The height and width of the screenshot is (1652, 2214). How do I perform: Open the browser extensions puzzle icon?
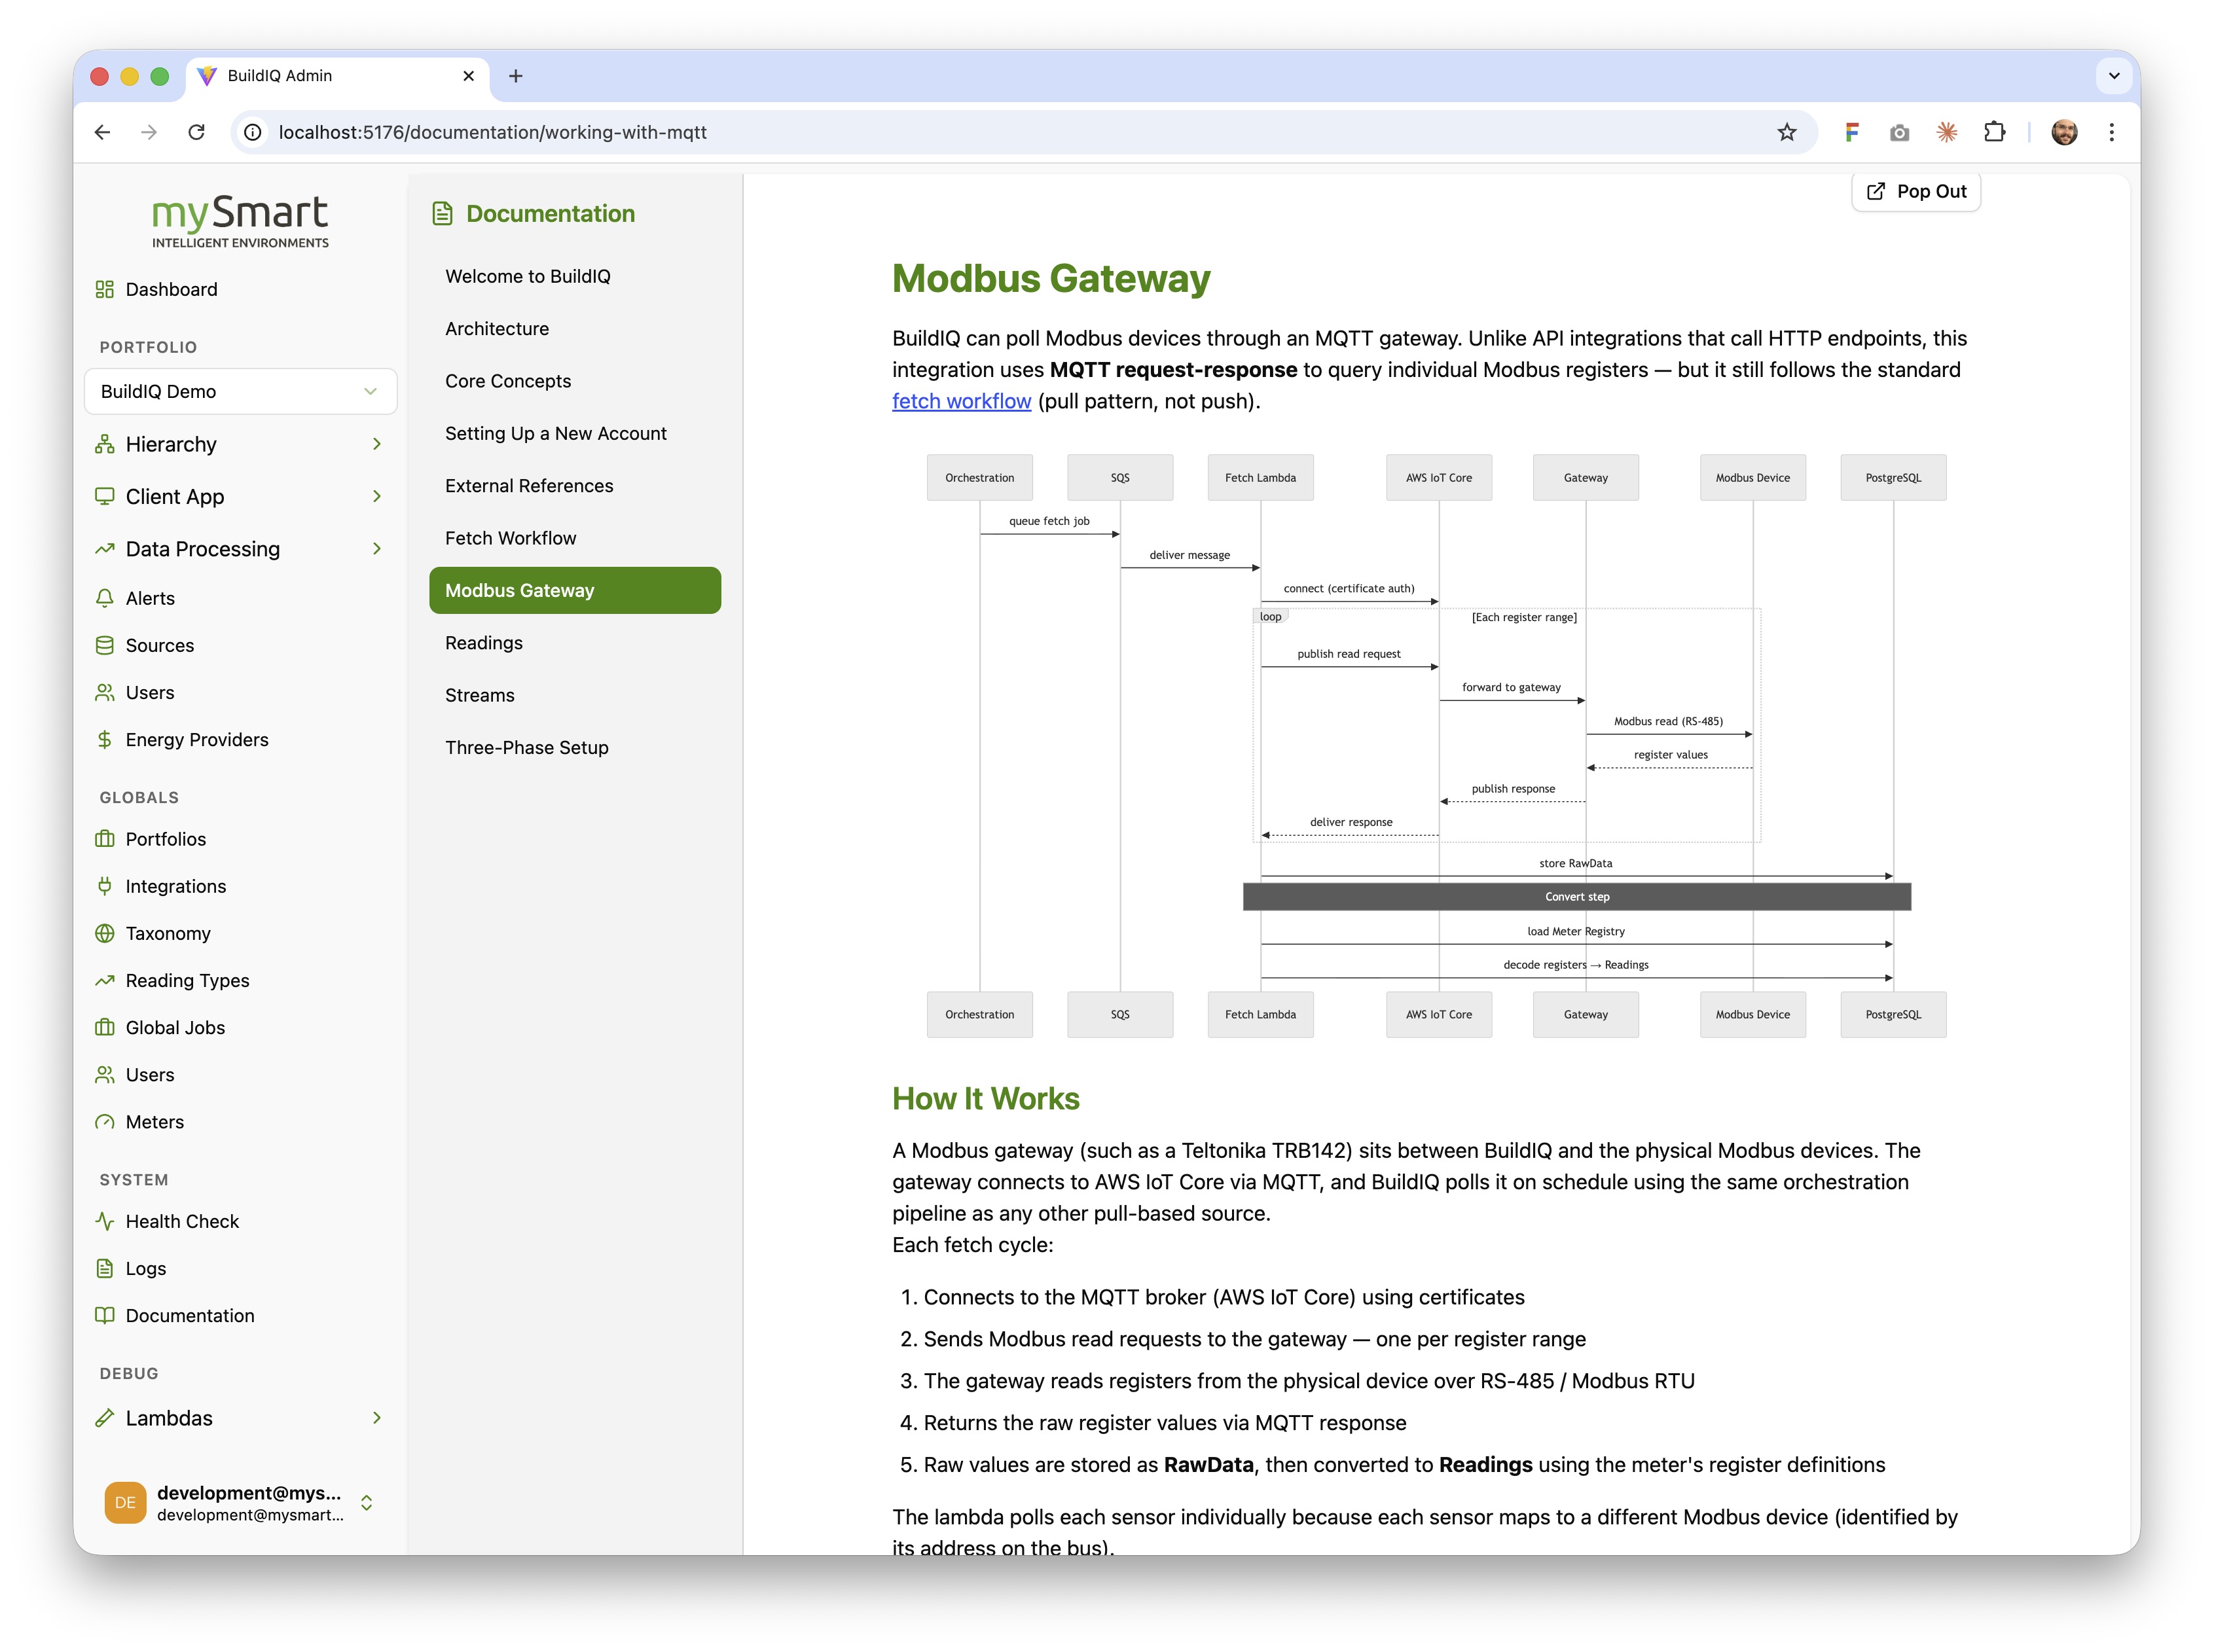point(1994,132)
